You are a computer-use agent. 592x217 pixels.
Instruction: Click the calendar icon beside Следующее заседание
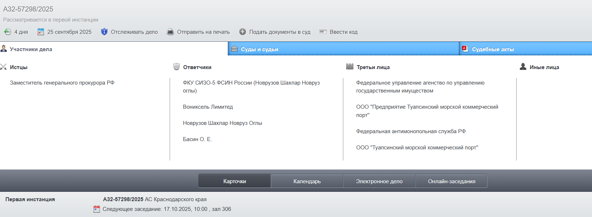pos(97,209)
